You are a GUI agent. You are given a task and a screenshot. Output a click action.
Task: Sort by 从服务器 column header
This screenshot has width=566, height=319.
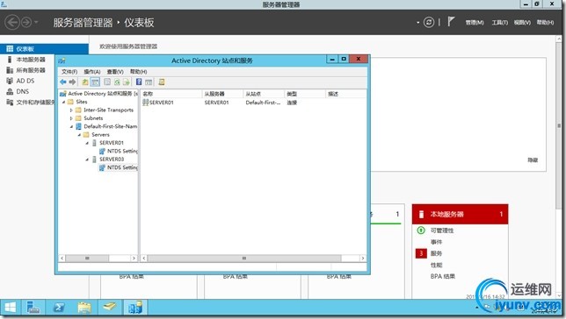tap(222, 94)
